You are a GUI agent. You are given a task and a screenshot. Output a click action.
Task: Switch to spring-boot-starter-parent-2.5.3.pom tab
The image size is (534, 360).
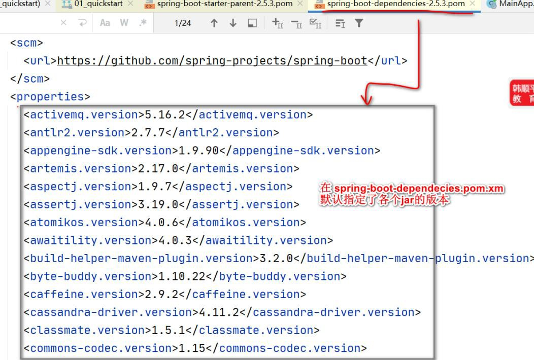(x=224, y=4)
